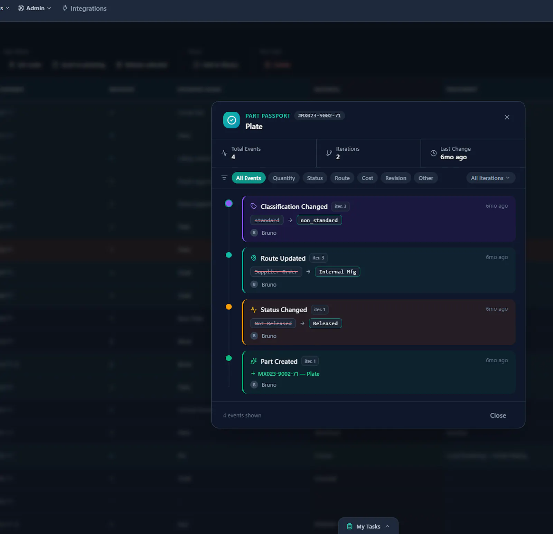Click Bruno's avatar in the Part Created event
Screen dimensions: 553x534
click(254, 385)
